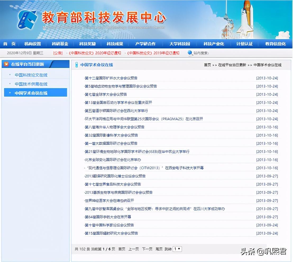The width and height of the screenshot is (293, 262).
Task: Open 首页 in the top navigation bar
Action: (x=10, y=44)
